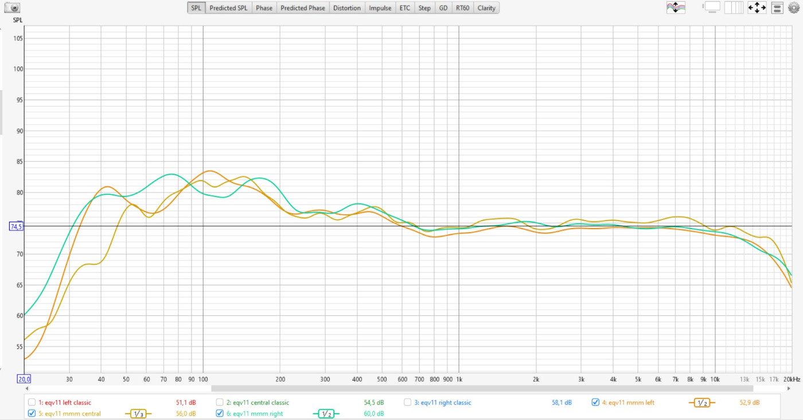Click the monitor-shaped graph layout icon
Screen dimensions: 803x420
[712, 7]
